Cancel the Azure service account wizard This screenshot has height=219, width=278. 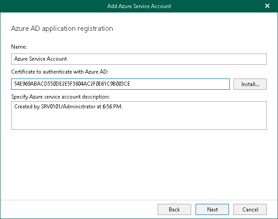point(250,209)
